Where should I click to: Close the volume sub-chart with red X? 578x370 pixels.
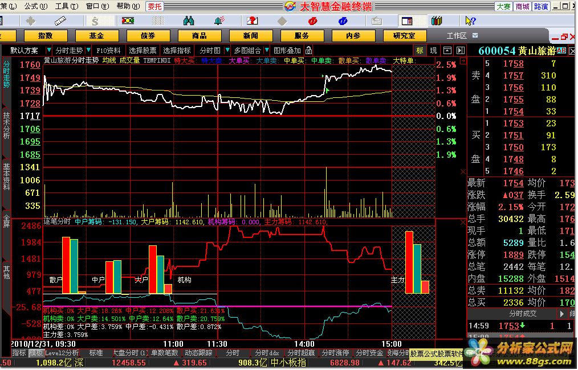click(x=463, y=172)
